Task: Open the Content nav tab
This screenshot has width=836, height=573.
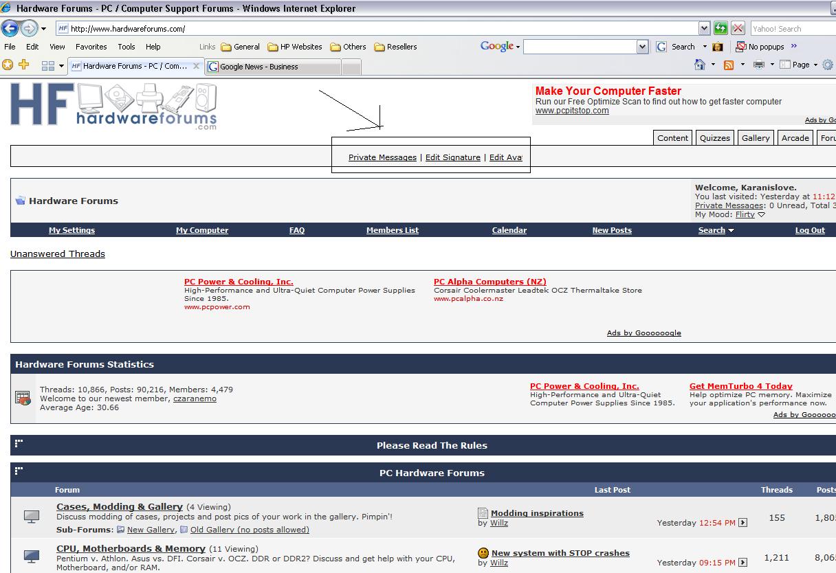Action: [672, 137]
